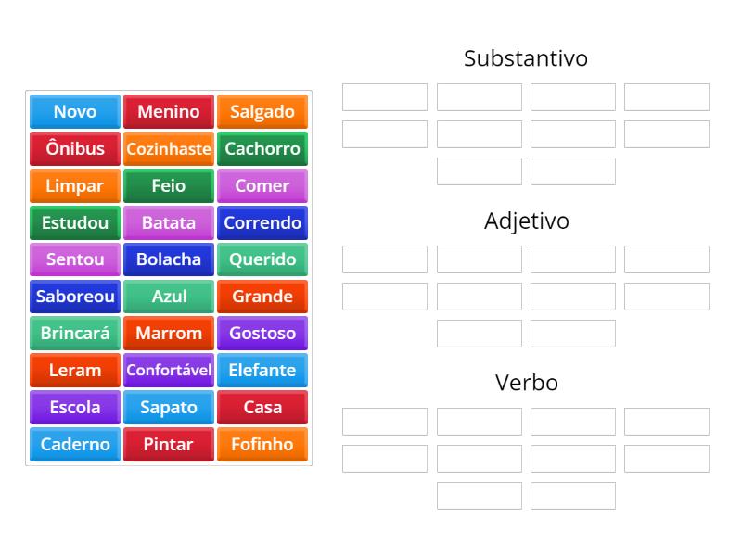This screenshot has width=742, height=556.
Task: Select the orange 'Fofinho' tile
Action: [x=262, y=444]
